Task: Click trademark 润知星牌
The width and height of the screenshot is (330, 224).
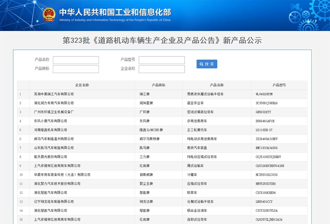Action: click(x=146, y=103)
